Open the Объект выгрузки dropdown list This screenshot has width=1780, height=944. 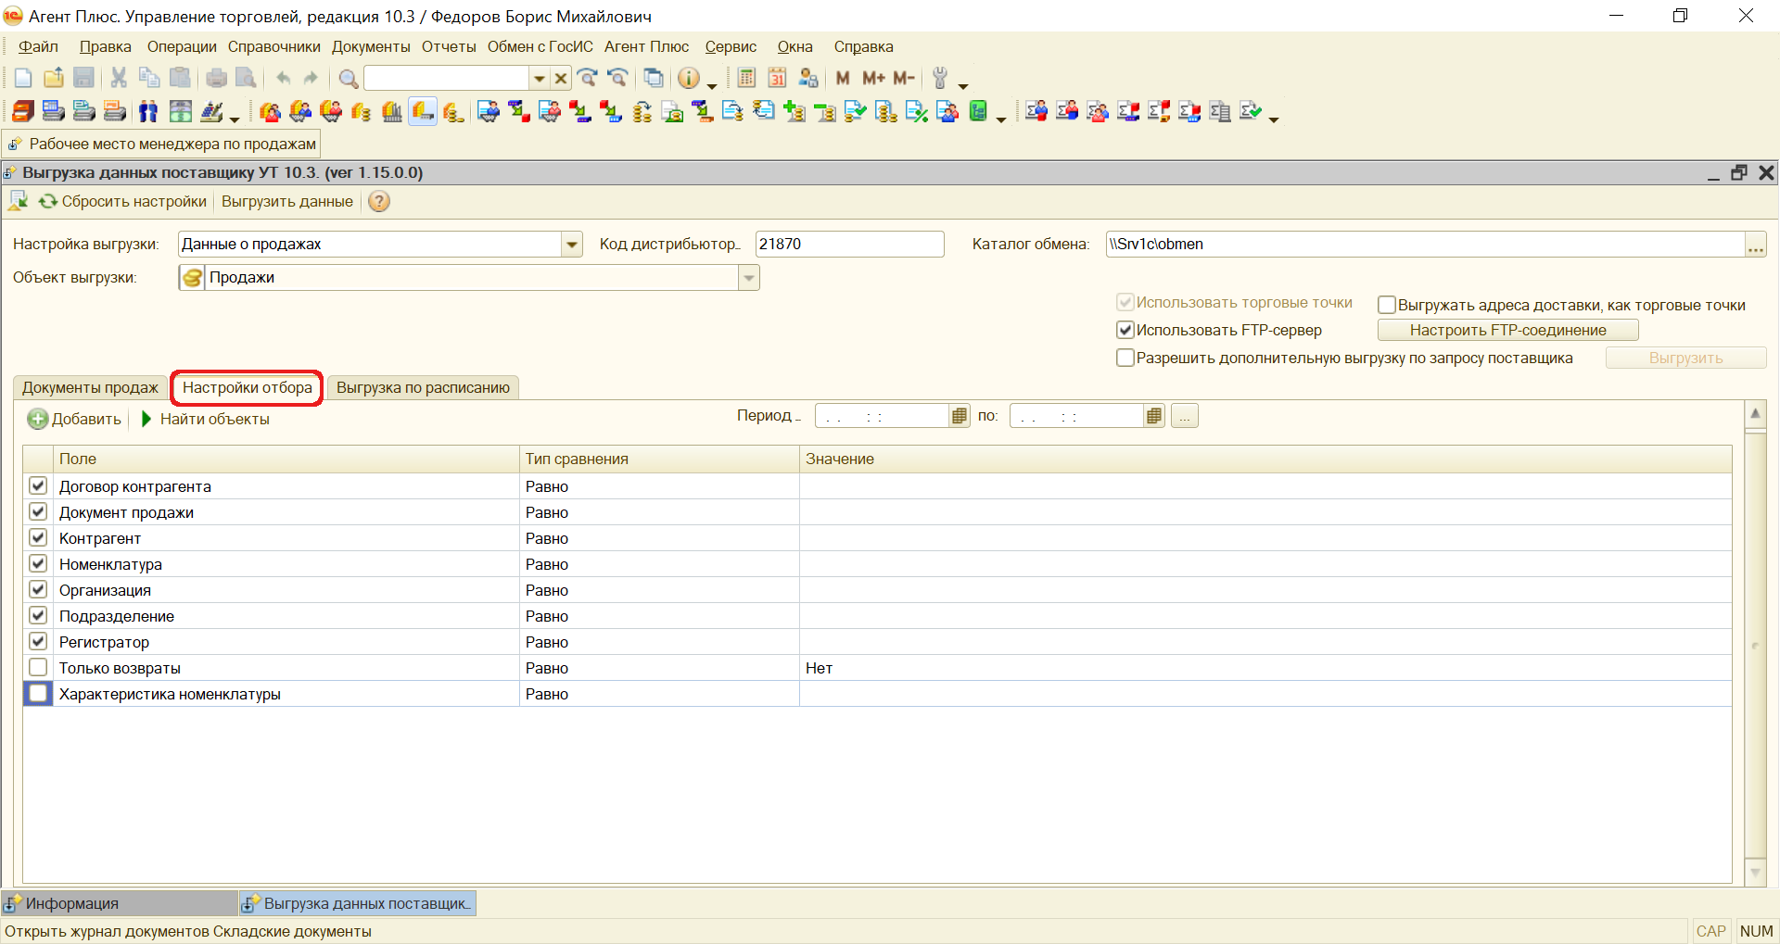point(748,278)
